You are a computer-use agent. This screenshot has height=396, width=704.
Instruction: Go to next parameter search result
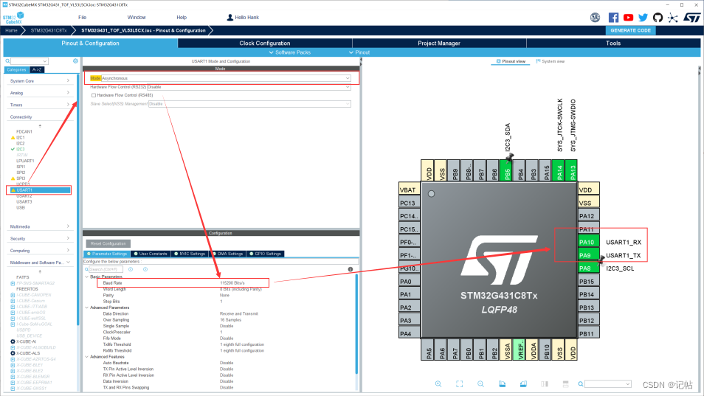click(145, 269)
